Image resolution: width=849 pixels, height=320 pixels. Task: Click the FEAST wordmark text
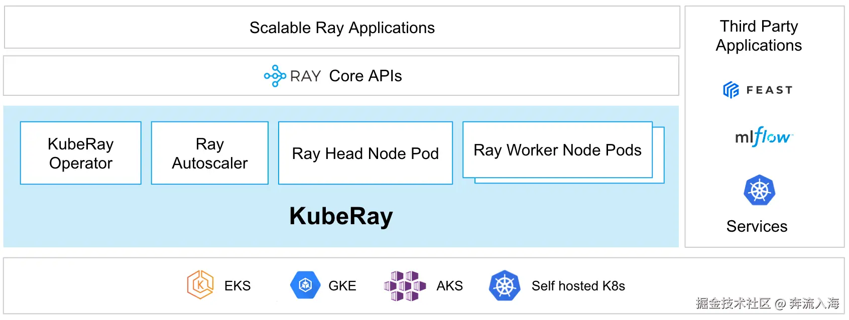(769, 90)
